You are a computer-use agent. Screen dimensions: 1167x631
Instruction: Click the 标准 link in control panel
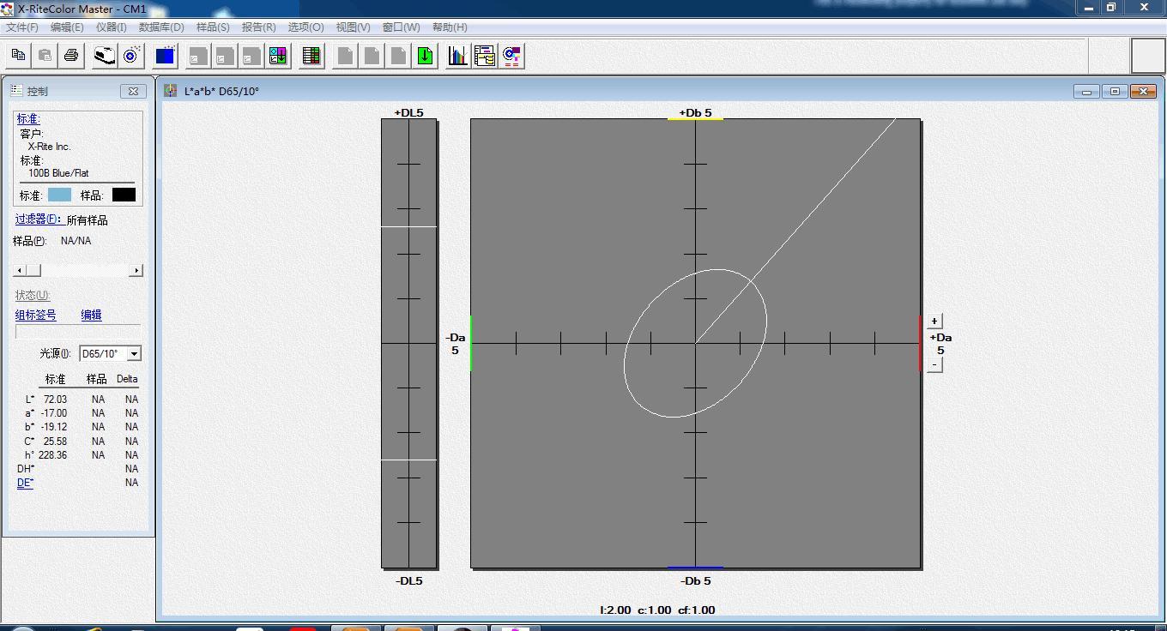point(28,119)
